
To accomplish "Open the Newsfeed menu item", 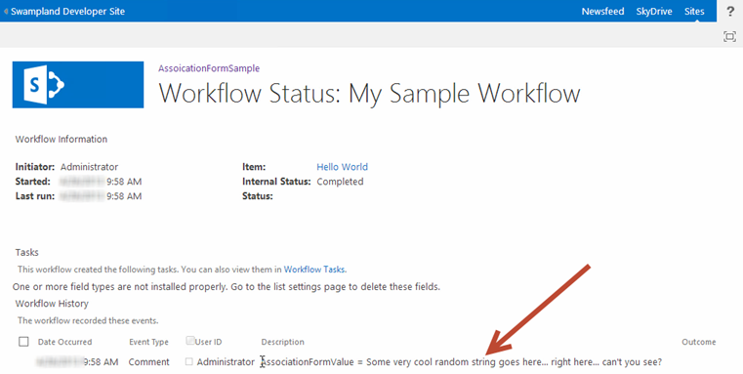I will 602,12.
